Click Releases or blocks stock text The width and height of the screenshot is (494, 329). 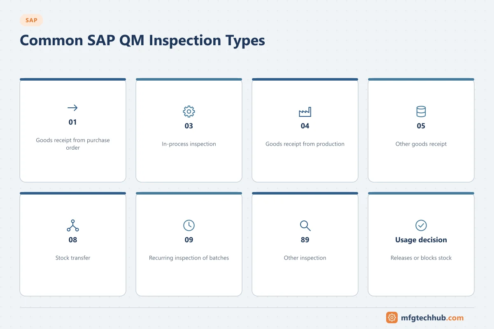(x=421, y=258)
